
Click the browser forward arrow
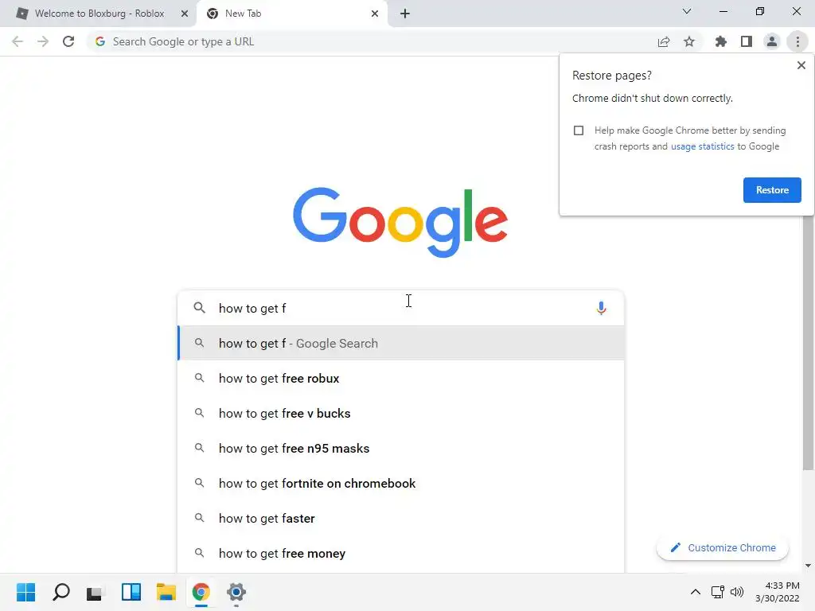coord(43,41)
